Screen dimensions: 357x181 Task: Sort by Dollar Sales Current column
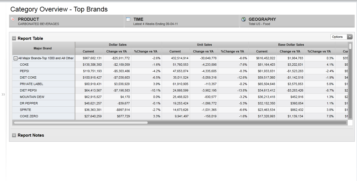point(88,51)
